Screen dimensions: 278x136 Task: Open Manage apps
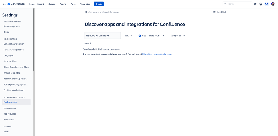tap(10, 108)
